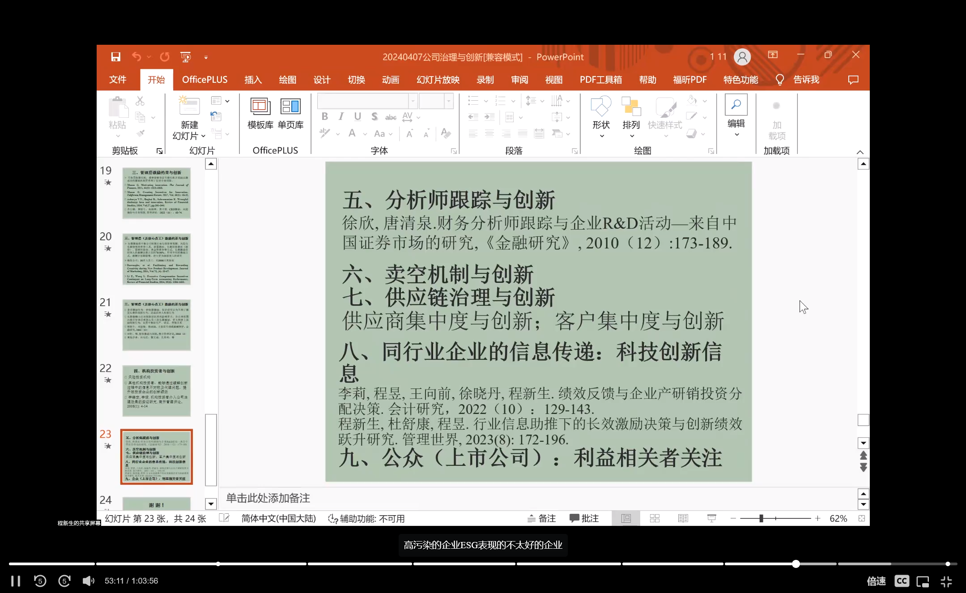
Task: Start slideshow from status bar icon
Action: (711, 518)
